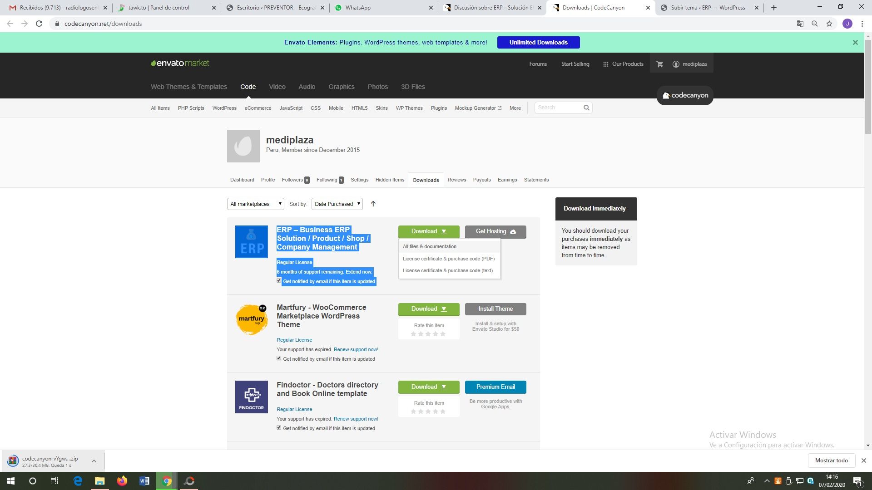Open Microsoft Edge from the taskbar

[78, 481]
